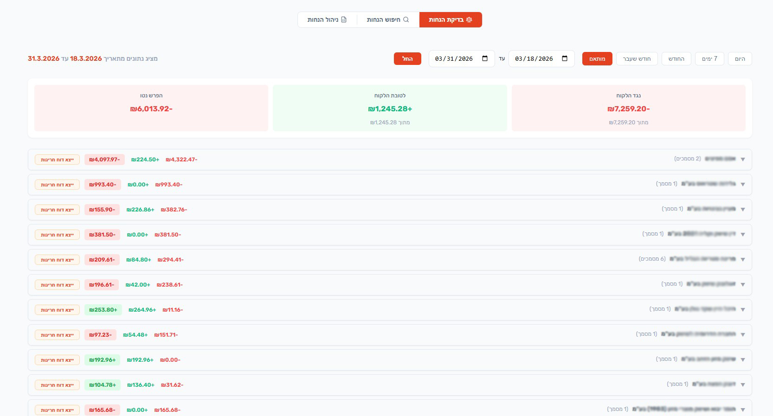Click the ₪224.50+ amount
773x416 pixels.
[x=145, y=160]
